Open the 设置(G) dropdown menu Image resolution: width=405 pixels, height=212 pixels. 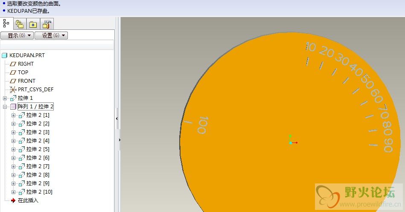51,35
